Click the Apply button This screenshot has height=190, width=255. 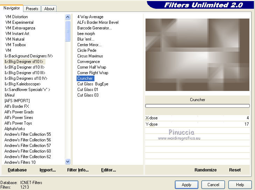tap(186, 185)
